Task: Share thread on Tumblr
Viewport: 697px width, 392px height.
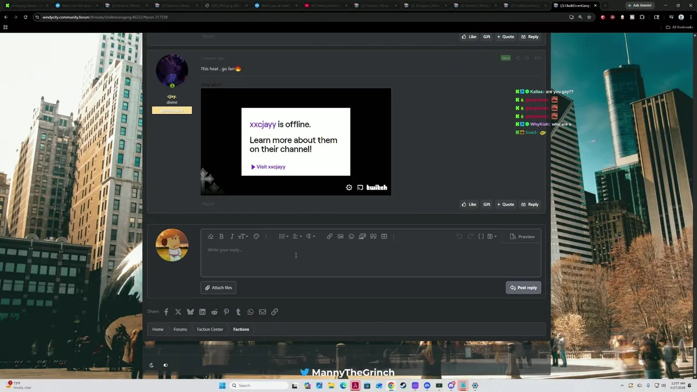Action: [238, 312]
